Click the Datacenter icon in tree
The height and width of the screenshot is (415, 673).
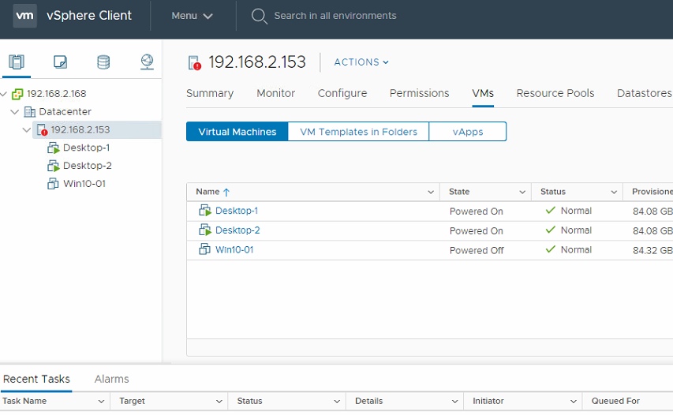click(x=30, y=112)
